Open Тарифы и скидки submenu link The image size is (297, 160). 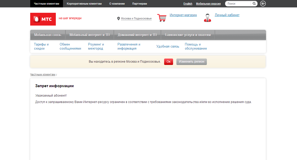[x=41, y=46]
